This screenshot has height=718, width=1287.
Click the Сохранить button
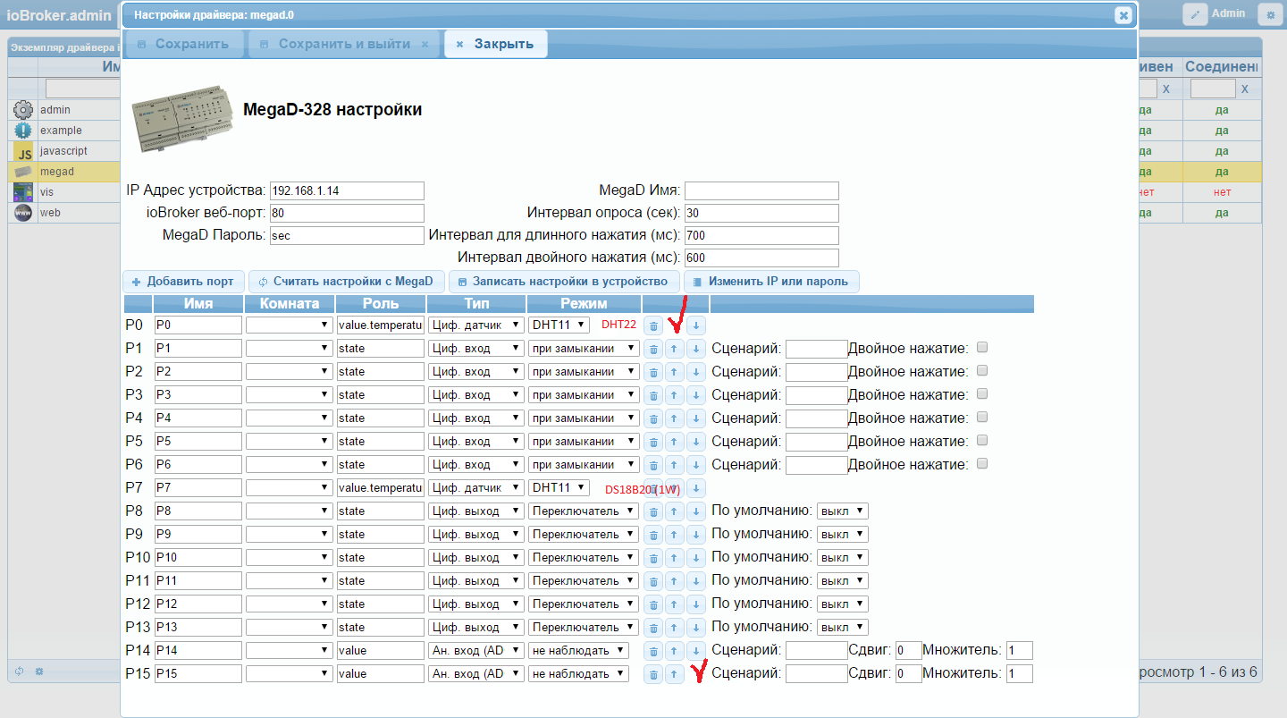point(184,44)
